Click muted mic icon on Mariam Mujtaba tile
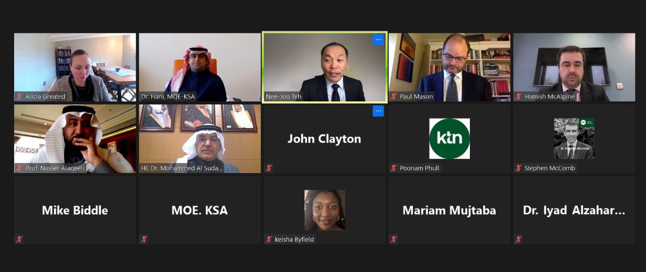This screenshot has width=646, height=272. click(394, 239)
